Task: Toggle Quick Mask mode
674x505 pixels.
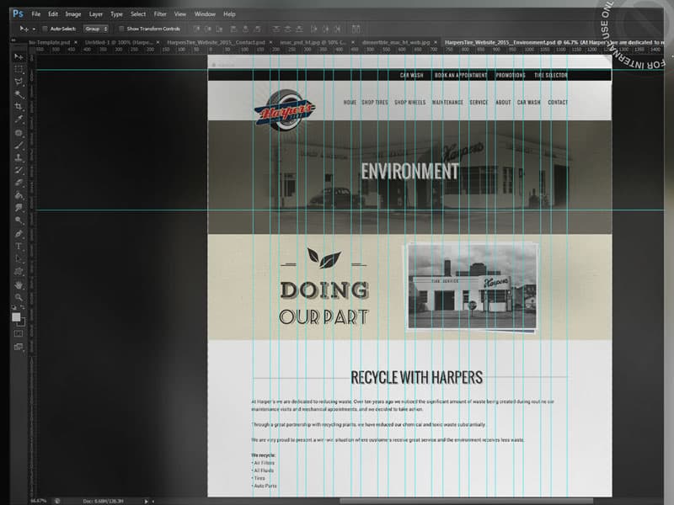Action: coord(19,333)
